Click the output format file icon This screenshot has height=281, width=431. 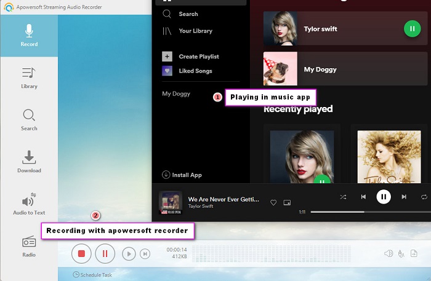tap(414, 253)
